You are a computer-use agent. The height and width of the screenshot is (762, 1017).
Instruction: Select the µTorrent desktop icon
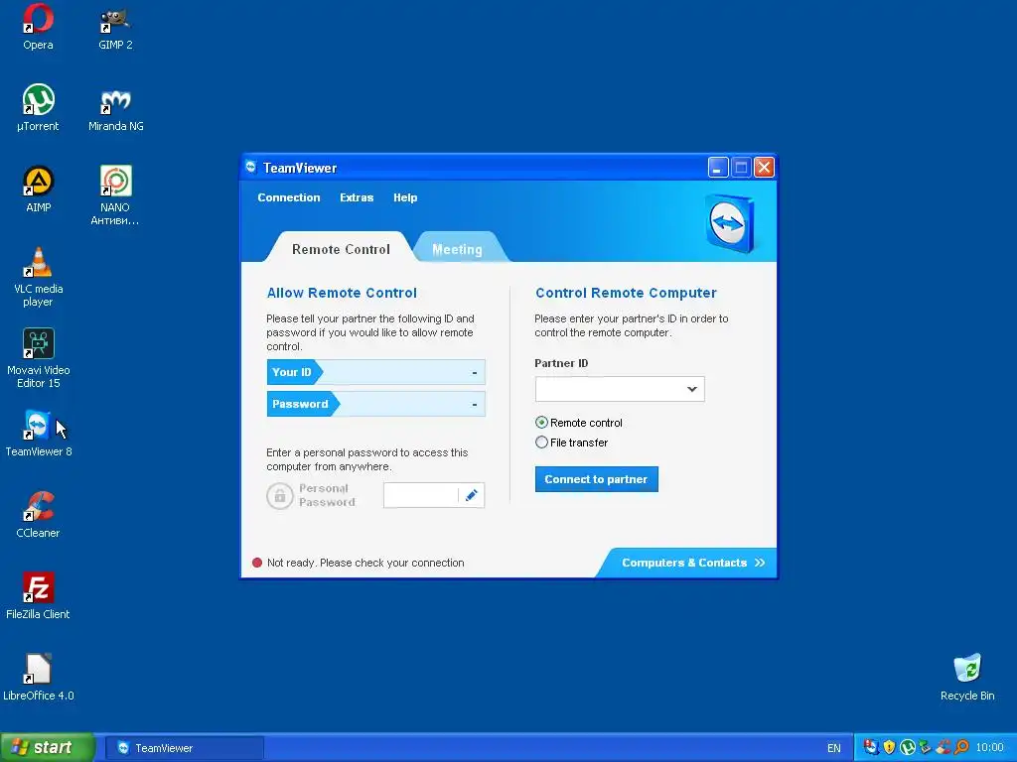[38, 108]
